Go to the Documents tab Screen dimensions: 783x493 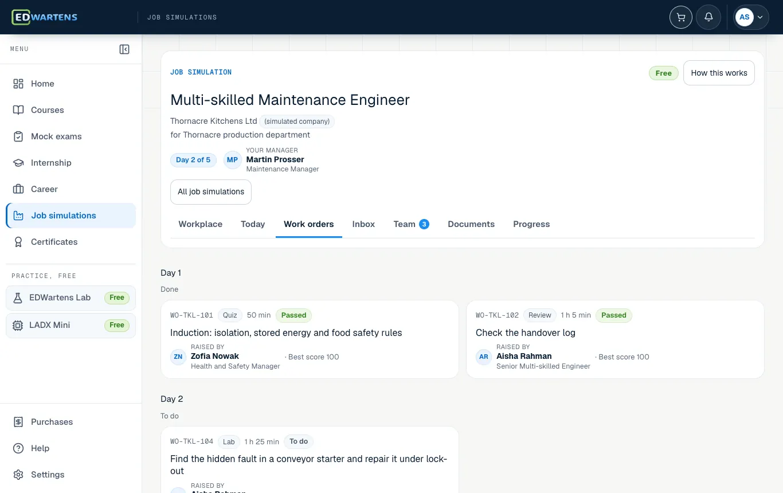point(471,224)
